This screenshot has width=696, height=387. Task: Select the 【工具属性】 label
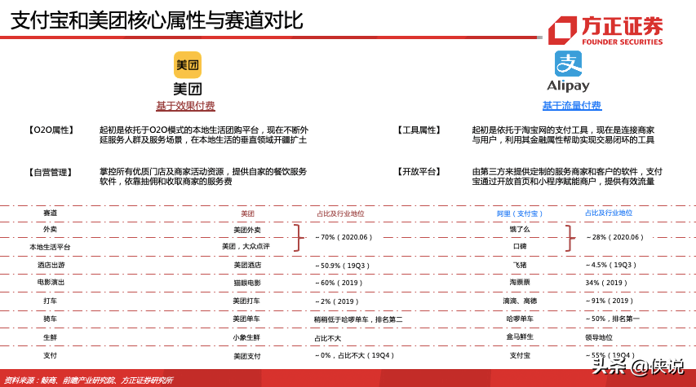pos(419,130)
